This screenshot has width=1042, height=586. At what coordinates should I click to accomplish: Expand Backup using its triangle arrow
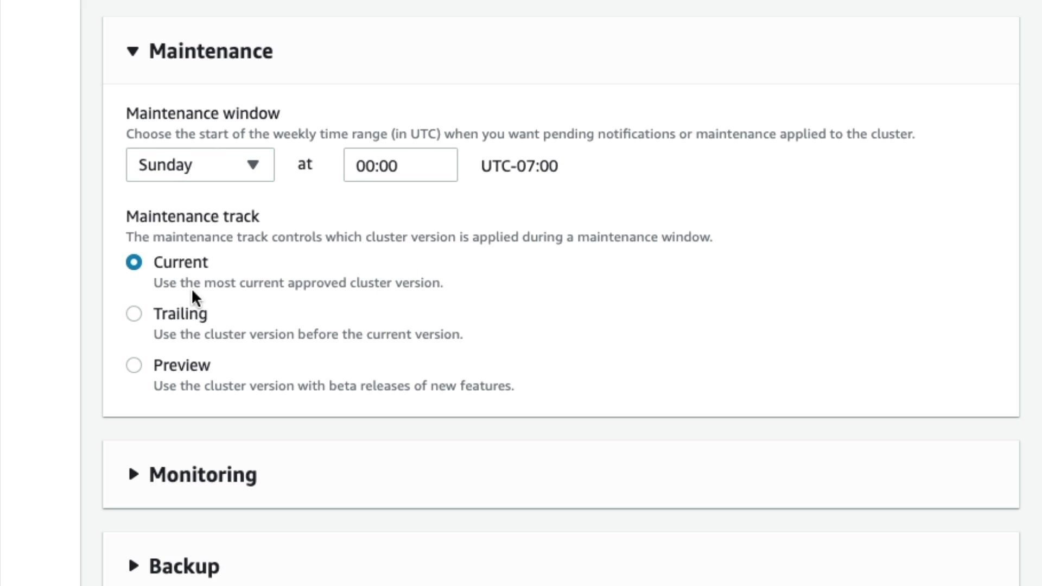pos(133,566)
